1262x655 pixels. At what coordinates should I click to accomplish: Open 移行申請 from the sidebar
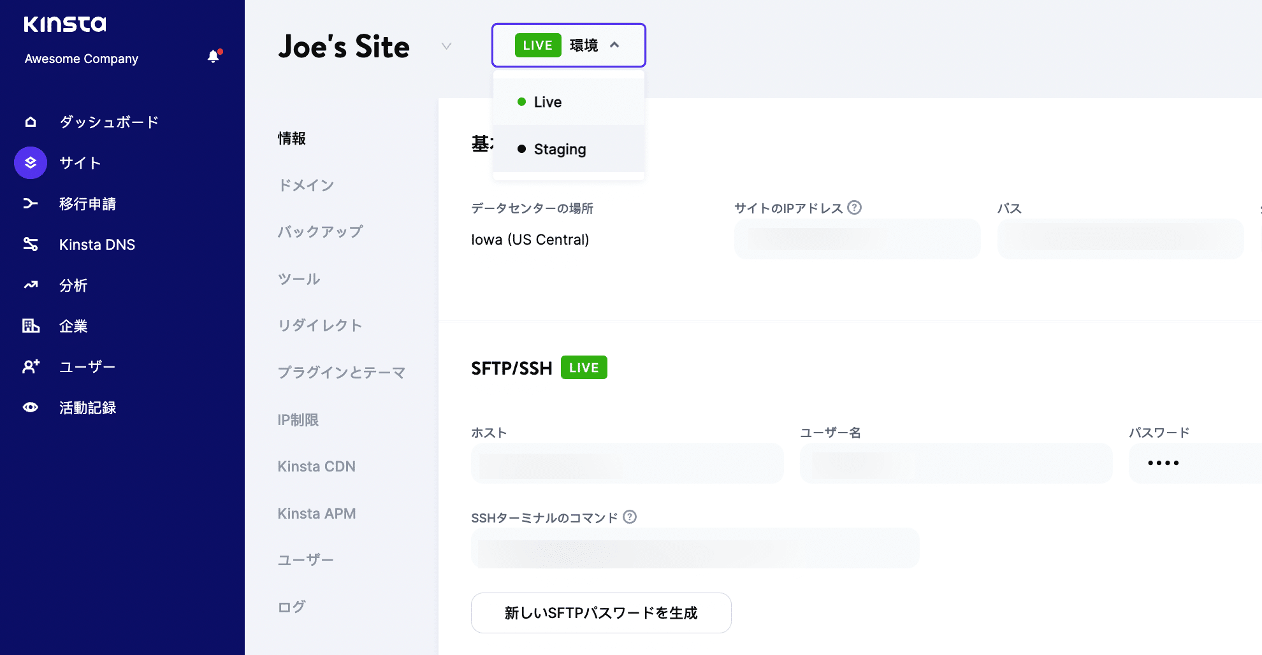[30, 203]
